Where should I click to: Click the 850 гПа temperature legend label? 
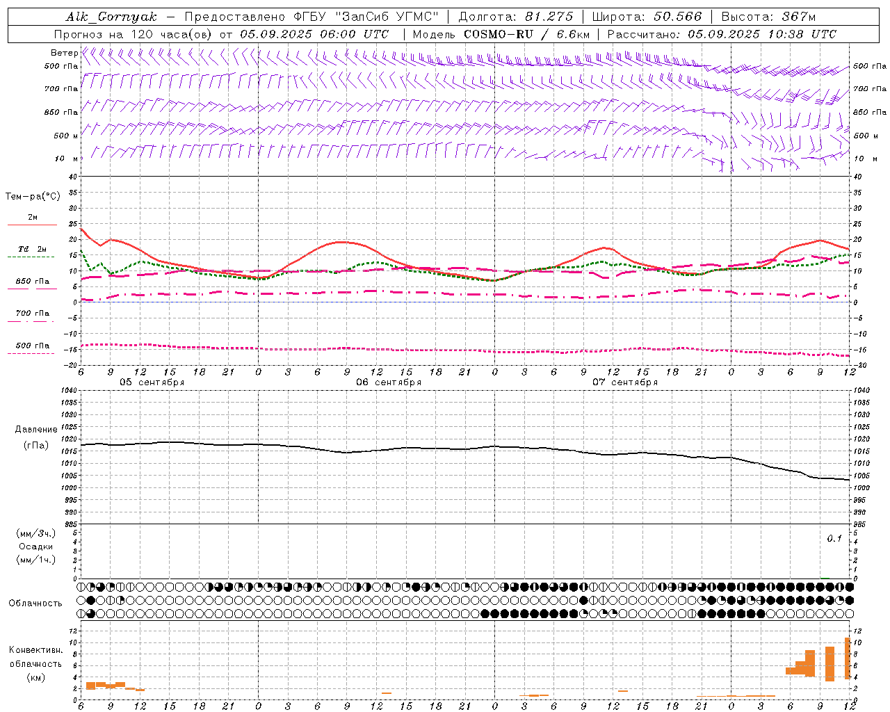[x=33, y=282]
